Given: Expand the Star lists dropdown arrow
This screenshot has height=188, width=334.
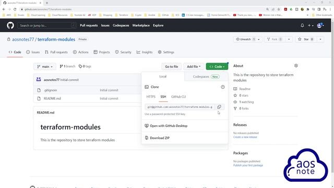Looking at the screenshot, I should [320, 39].
